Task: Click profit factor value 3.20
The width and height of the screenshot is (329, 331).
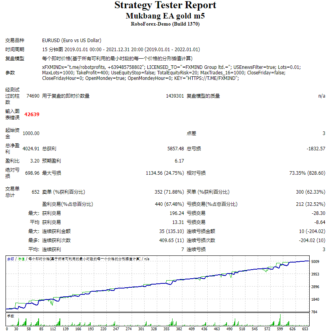Action: click(x=35, y=161)
